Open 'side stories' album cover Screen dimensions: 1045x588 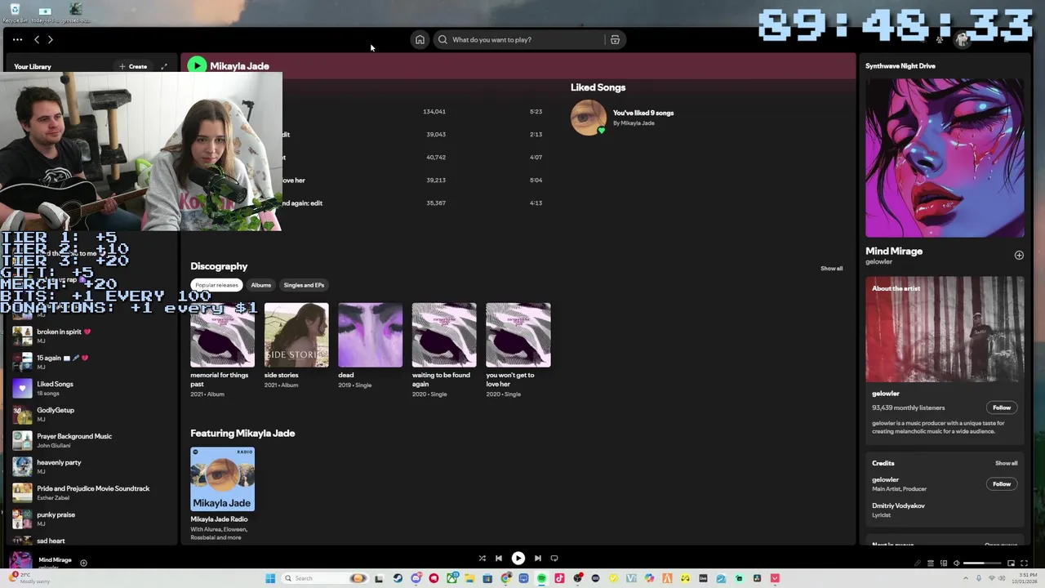[x=296, y=335]
